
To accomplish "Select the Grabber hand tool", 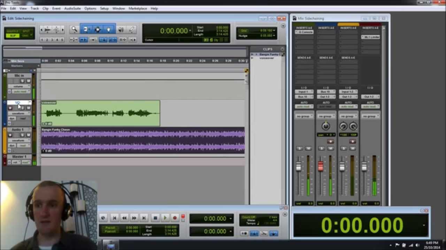I will [x=109, y=30].
